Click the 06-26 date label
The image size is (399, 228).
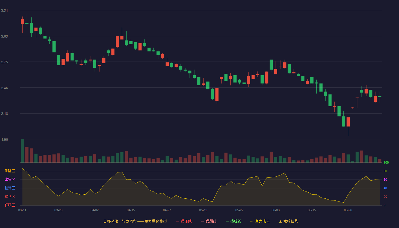pyautogui.click(x=348, y=210)
